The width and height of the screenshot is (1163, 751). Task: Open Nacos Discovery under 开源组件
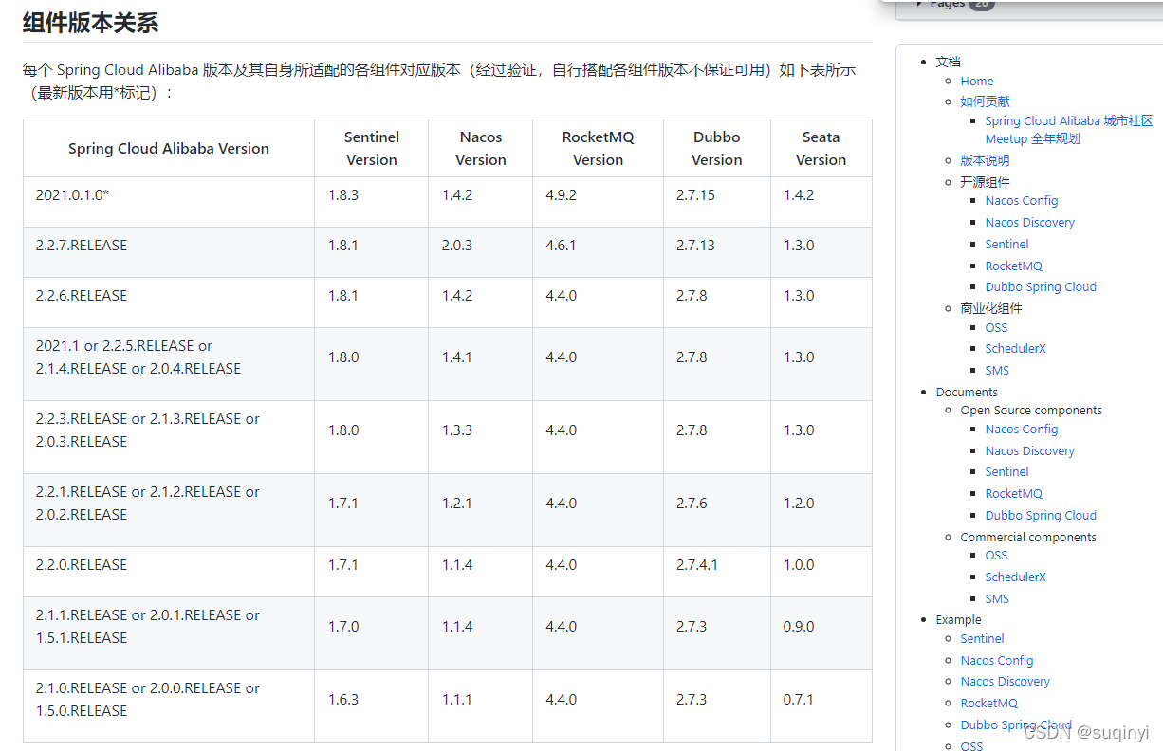pyautogui.click(x=1029, y=223)
